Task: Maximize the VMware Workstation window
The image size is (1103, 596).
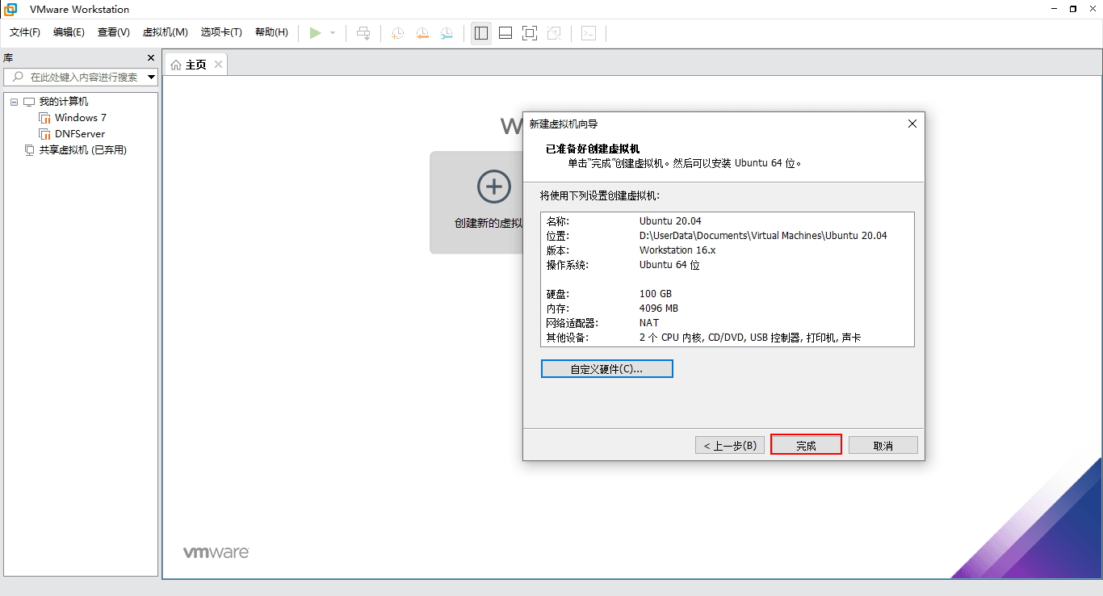Action: pos(1072,9)
